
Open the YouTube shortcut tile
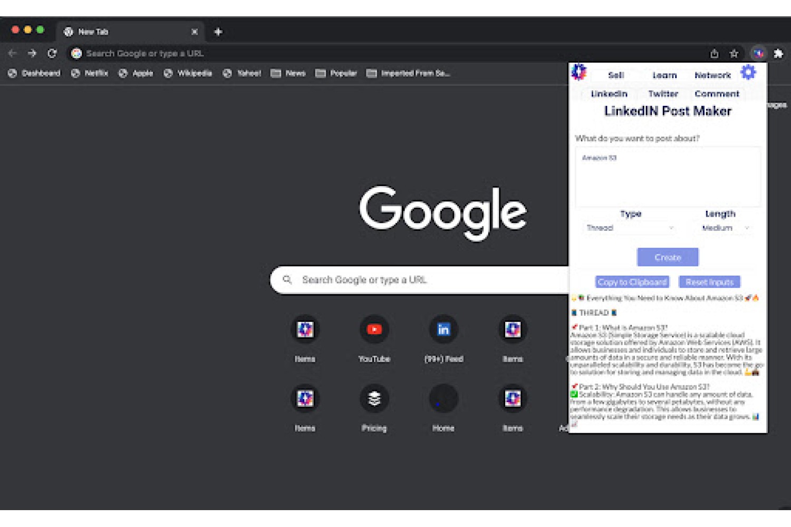tap(374, 329)
